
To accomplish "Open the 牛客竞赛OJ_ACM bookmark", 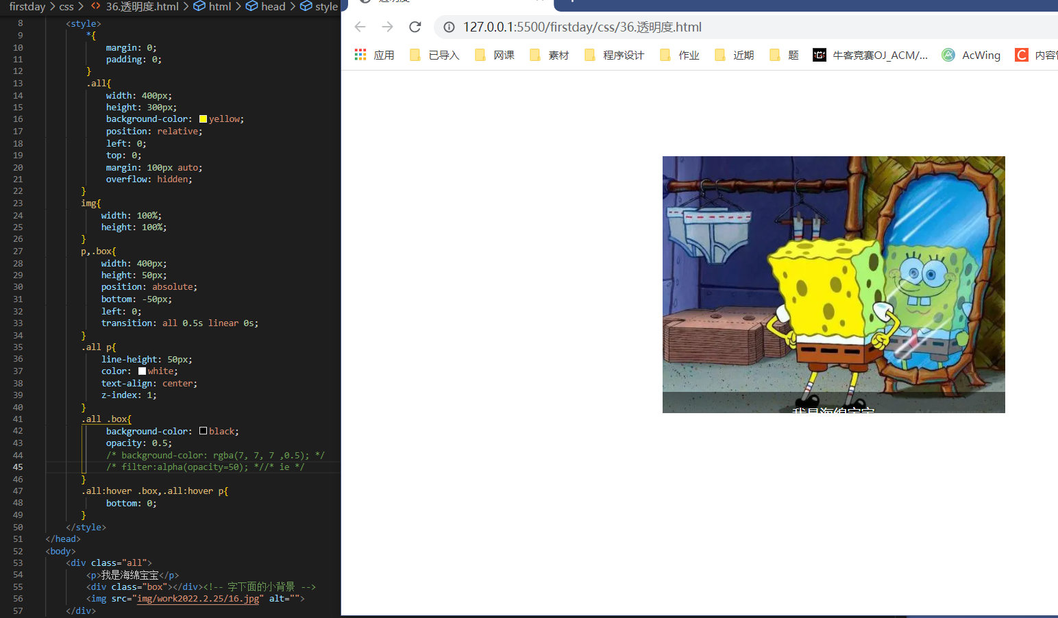I will click(870, 55).
